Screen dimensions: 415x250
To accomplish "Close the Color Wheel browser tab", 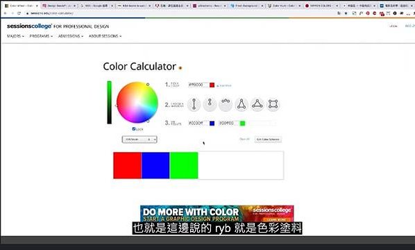I will coord(37,6).
